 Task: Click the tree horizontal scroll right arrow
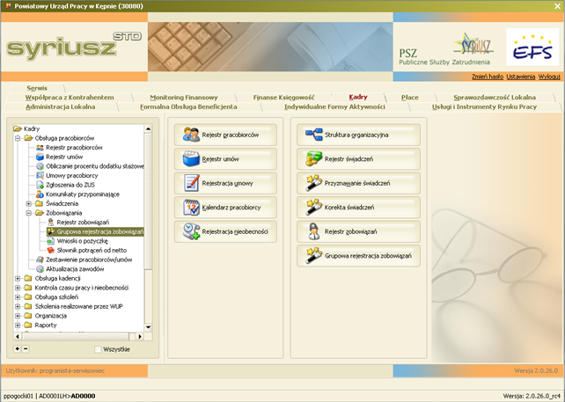tap(140, 336)
